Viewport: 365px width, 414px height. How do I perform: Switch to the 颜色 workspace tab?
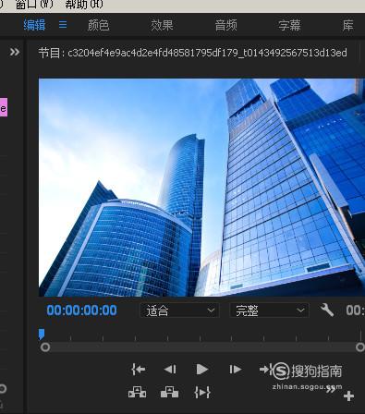click(98, 25)
